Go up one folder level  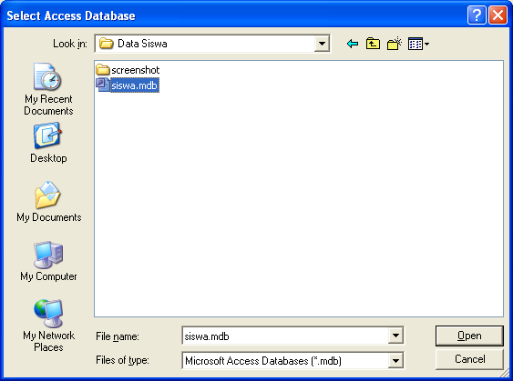coord(373,44)
